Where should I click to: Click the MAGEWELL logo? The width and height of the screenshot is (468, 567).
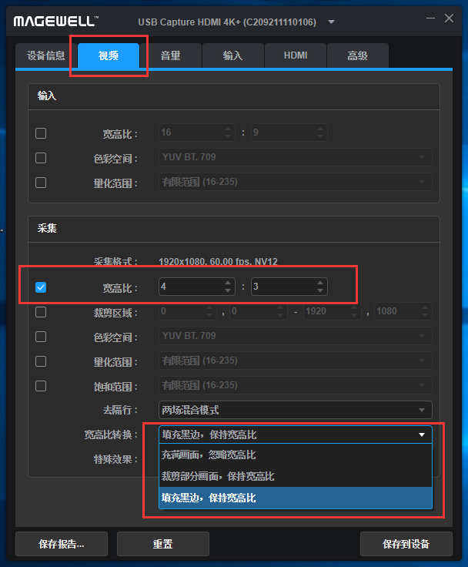tap(56, 22)
